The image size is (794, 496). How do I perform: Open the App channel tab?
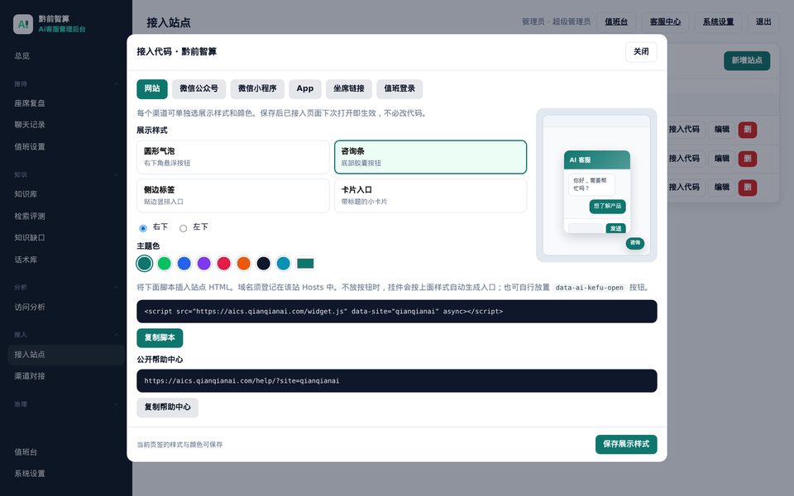(x=305, y=88)
